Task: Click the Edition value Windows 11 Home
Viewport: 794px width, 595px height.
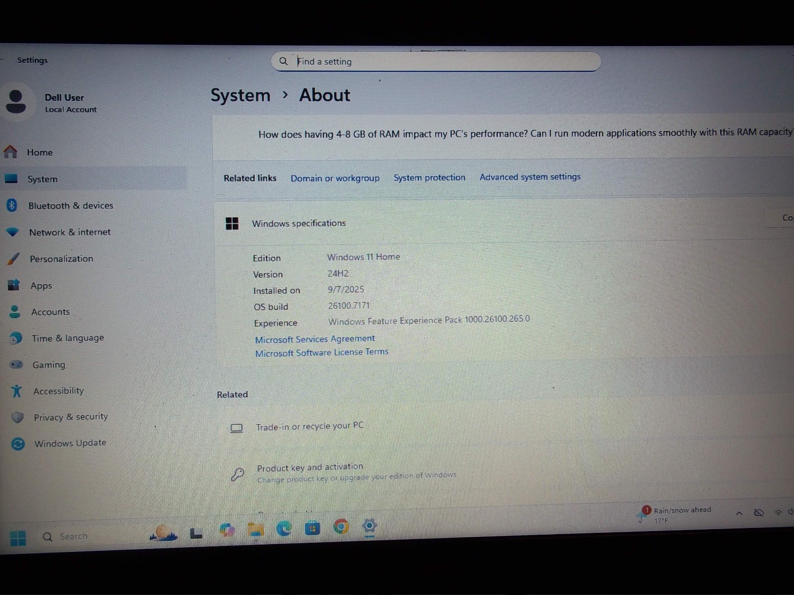Action: coord(363,257)
